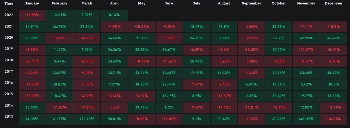Select the 2017 row label
Viewport: 350px width, 128px height.
[x=9, y=72]
